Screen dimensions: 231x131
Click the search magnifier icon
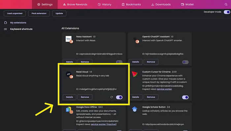pyautogui.click(x=226, y=4)
